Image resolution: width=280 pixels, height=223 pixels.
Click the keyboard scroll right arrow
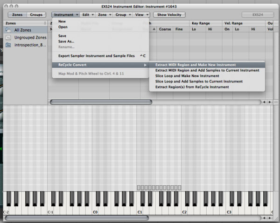270,218
